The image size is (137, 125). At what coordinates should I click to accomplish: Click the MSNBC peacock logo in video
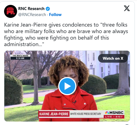pos(107,113)
